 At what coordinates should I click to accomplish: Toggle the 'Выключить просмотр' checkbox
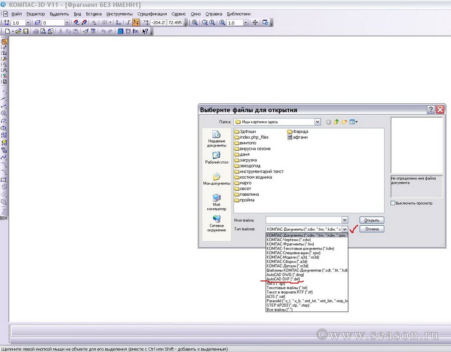point(393,203)
